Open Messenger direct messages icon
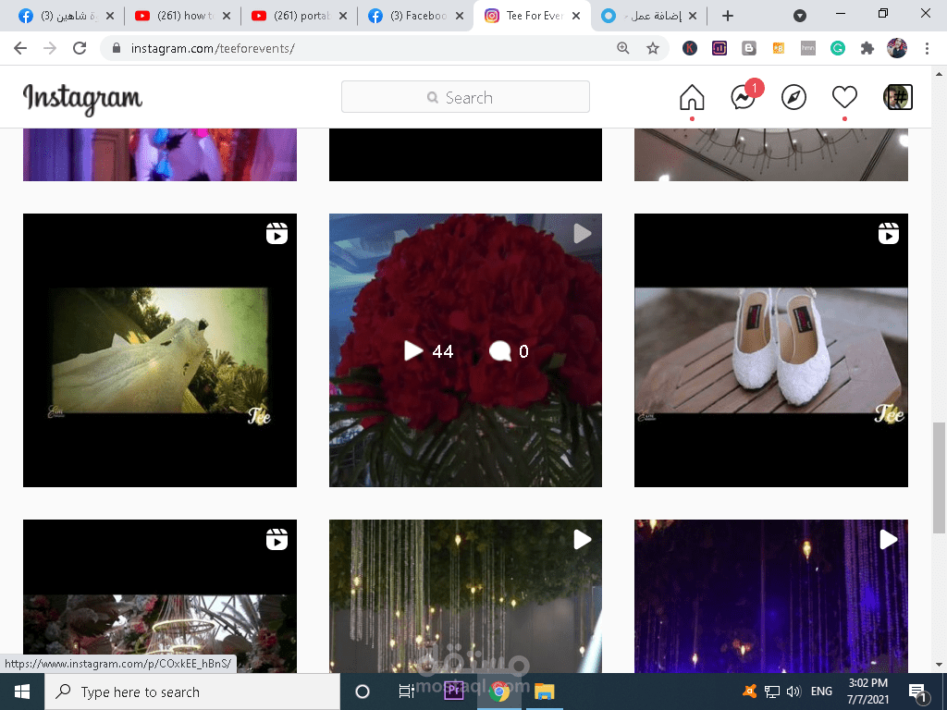The image size is (947, 710). (744, 97)
